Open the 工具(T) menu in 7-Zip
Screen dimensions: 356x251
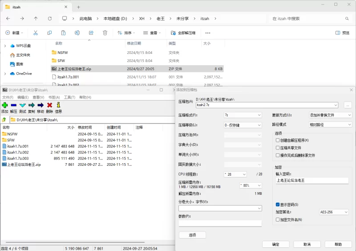coord(69,97)
